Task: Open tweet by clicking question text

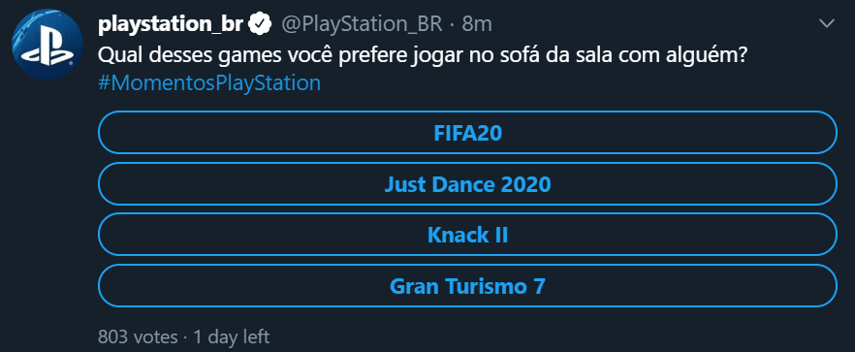Action: pos(423,54)
